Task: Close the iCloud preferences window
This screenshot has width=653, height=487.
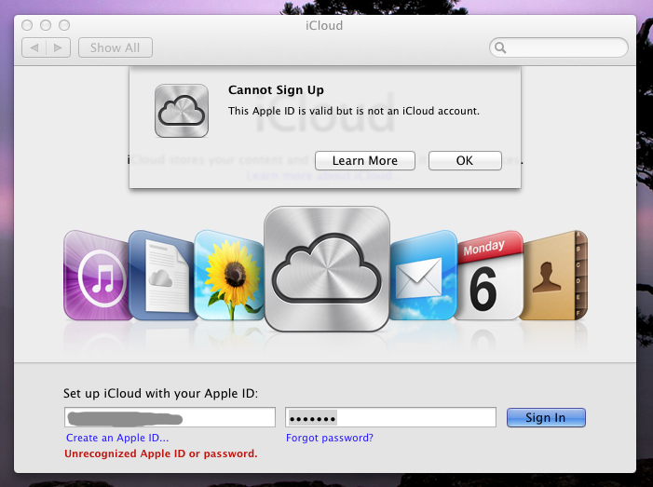Action: (27, 25)
